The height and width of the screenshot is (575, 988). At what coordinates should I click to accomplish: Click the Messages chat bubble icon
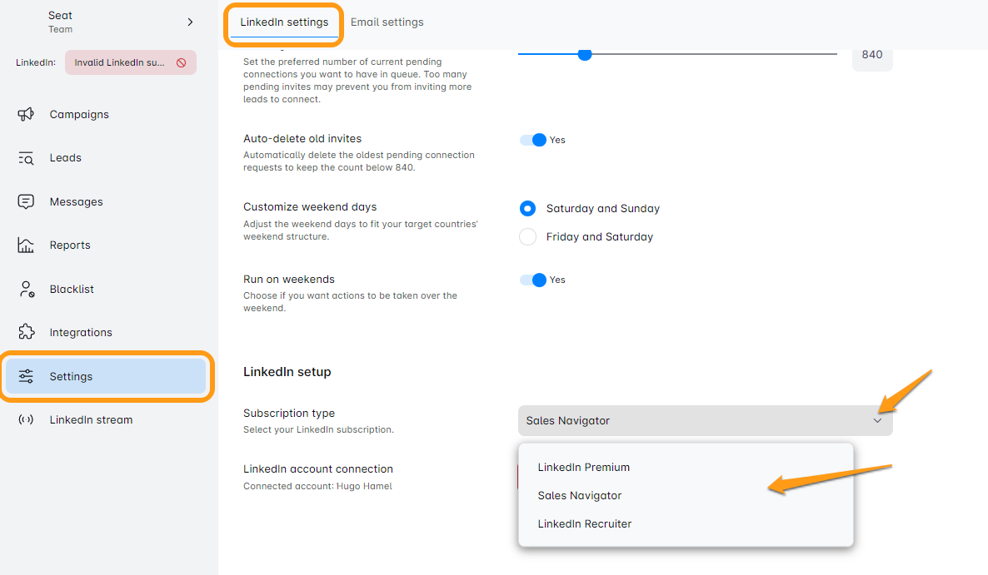[26, 201]
